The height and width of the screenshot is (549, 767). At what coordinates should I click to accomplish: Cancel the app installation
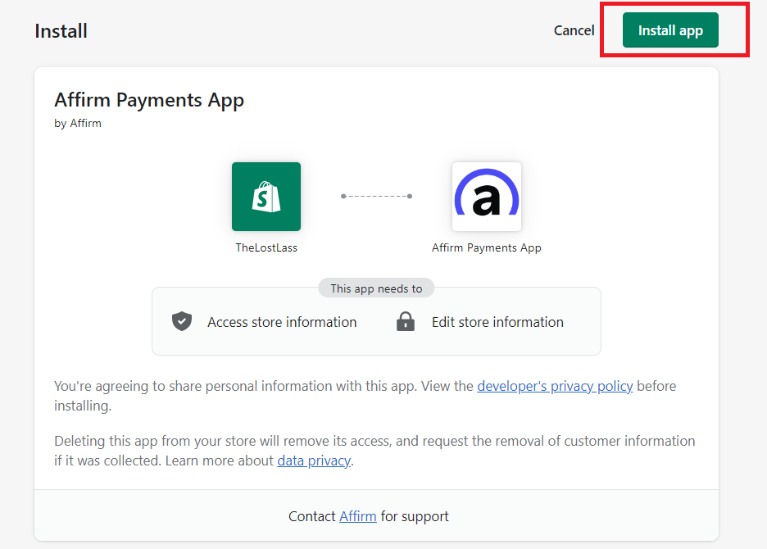(x=574, y=30)
